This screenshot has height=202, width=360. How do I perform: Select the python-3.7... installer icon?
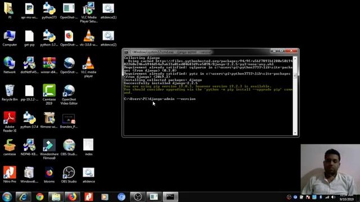coord(49,38)
